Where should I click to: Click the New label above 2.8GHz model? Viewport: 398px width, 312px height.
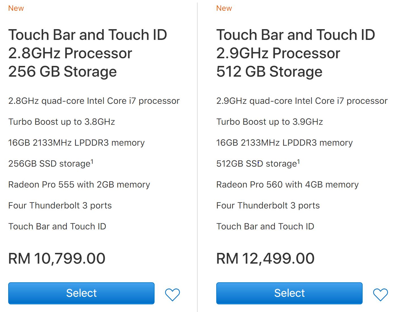tap(16, 8)
